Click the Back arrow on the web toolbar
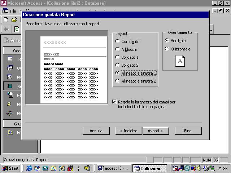The image size is (231, 173). pyautogui.click(x=6, y=30)
